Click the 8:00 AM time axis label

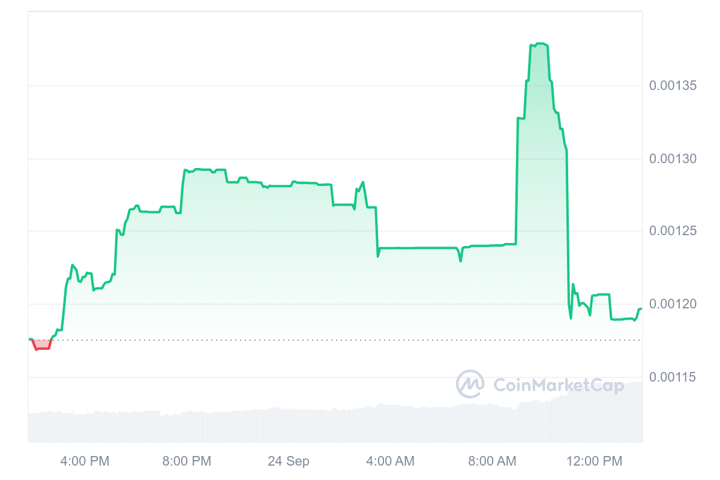tap(492, 461)
